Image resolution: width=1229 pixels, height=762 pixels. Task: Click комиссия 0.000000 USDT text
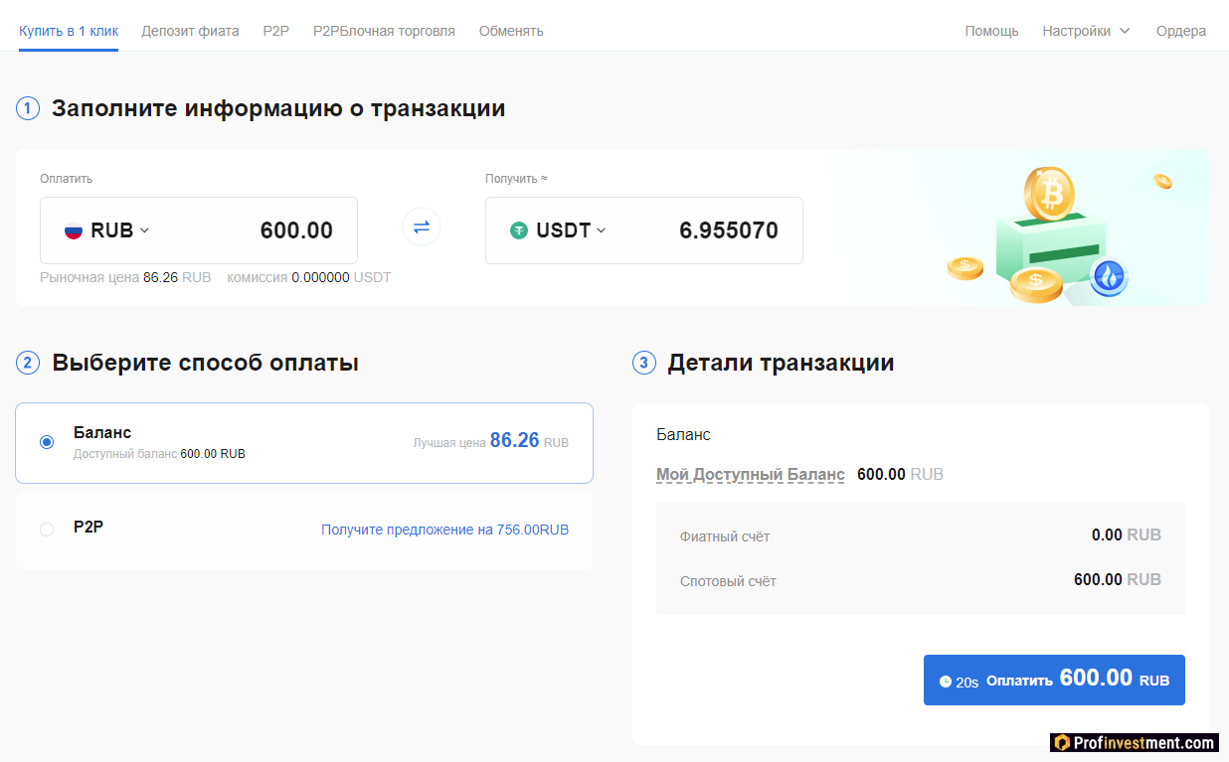click(x=309, y=277)
